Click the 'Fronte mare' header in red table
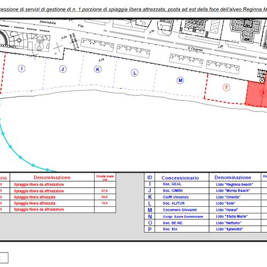Screen dimensions: 267x267 click(105, 178)
